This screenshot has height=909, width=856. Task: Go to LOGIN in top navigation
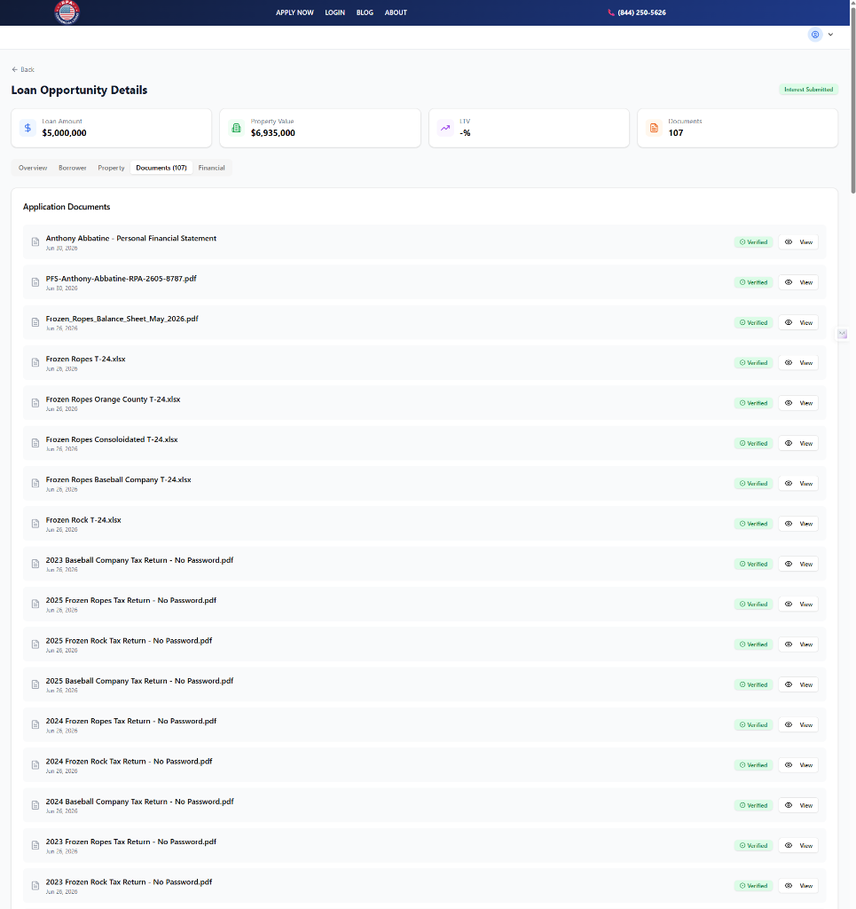click(x=334, y=12)
